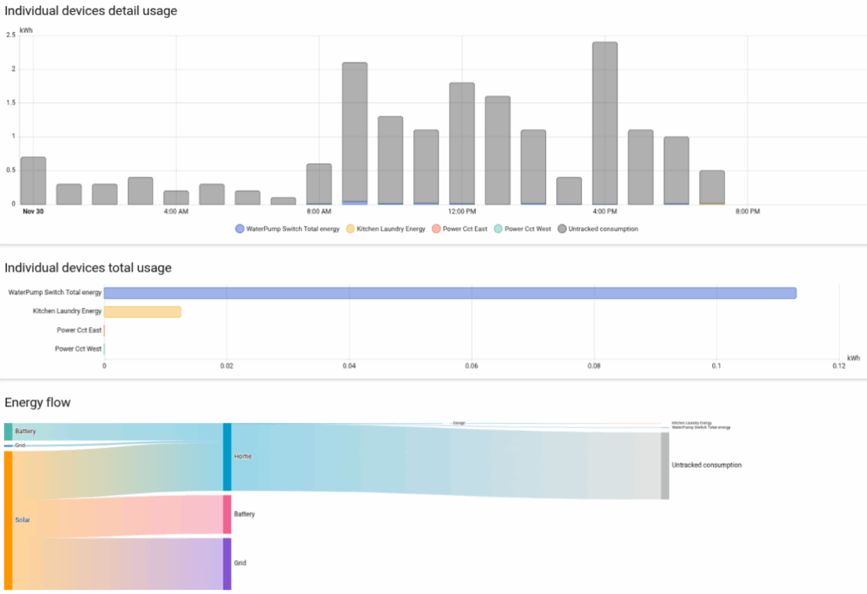Viewport: 867px width, 594px height.
Task: Click the Untracked consumption node in Energy flow
Action: click(x=663, y=465)
